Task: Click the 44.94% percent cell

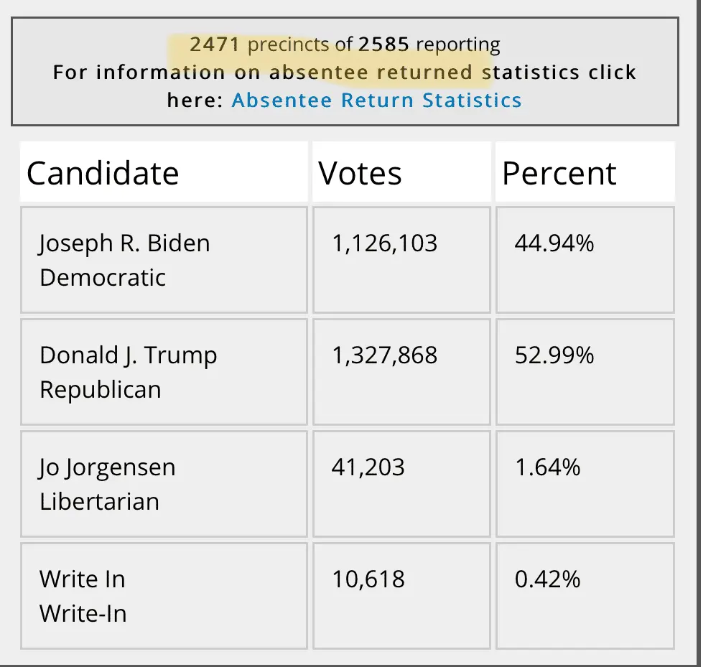Action: [554, 243]
